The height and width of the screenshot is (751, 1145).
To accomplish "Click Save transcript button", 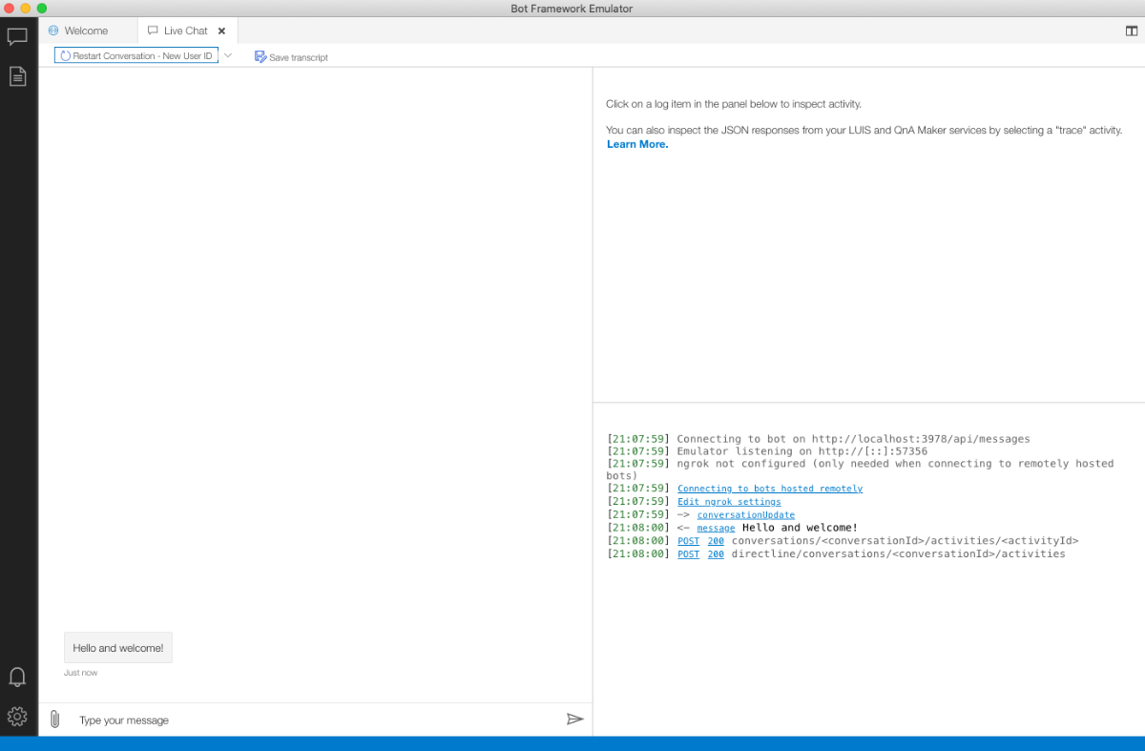I will [291, 57].
